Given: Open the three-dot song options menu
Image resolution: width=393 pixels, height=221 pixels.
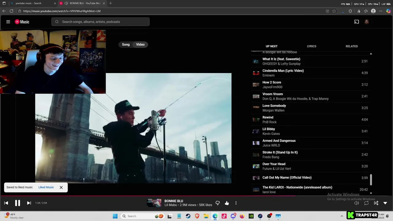Looking at the screenshot, I should click(x=236, y=203).
